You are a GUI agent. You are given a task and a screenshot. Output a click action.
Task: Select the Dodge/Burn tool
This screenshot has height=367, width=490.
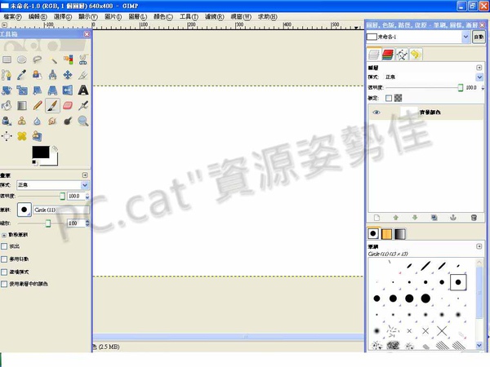[68, 121]
